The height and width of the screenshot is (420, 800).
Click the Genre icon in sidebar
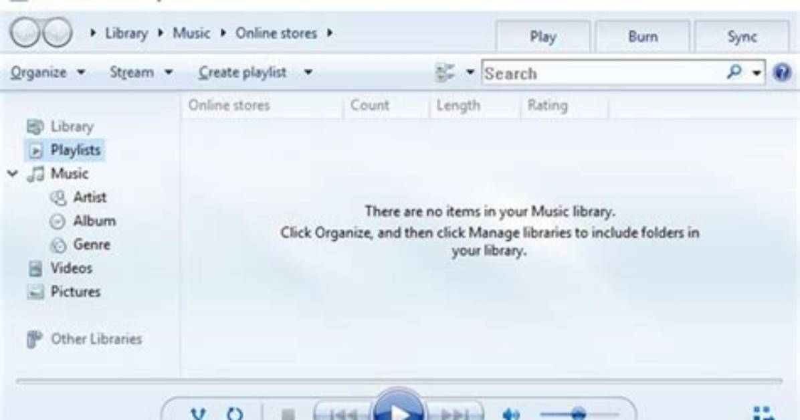[58, 245]
